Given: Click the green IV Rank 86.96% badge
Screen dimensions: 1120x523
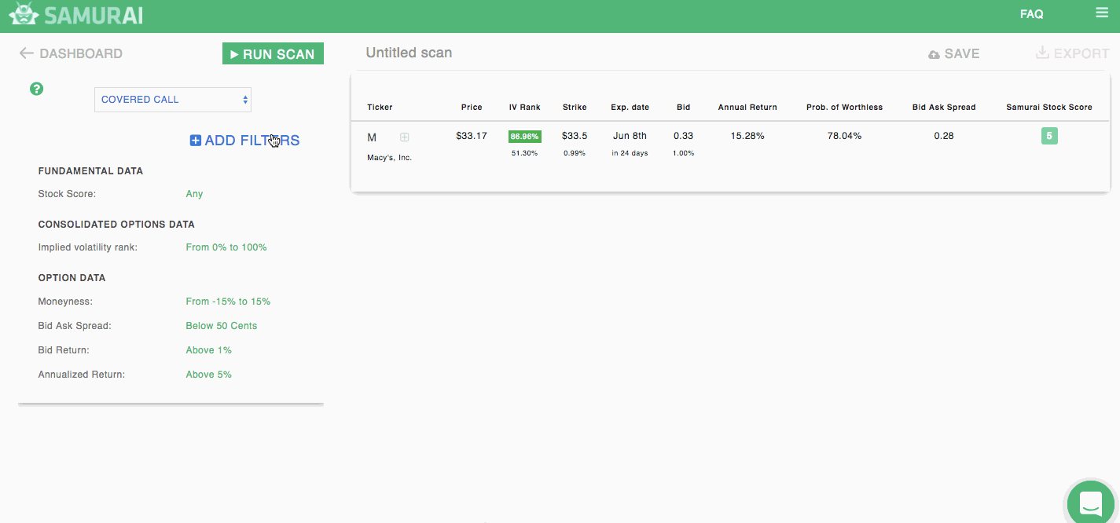Looking at the screenshot, I should coord(524,136).
